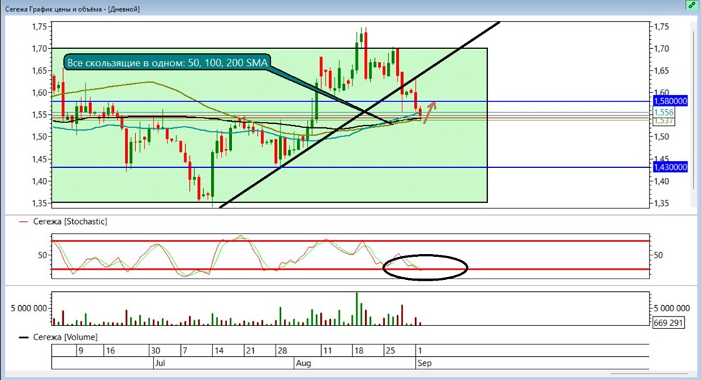Click the chart title 'Сегежа График цены и объёма'
The image size is (701, 380).
coord(55,9)
